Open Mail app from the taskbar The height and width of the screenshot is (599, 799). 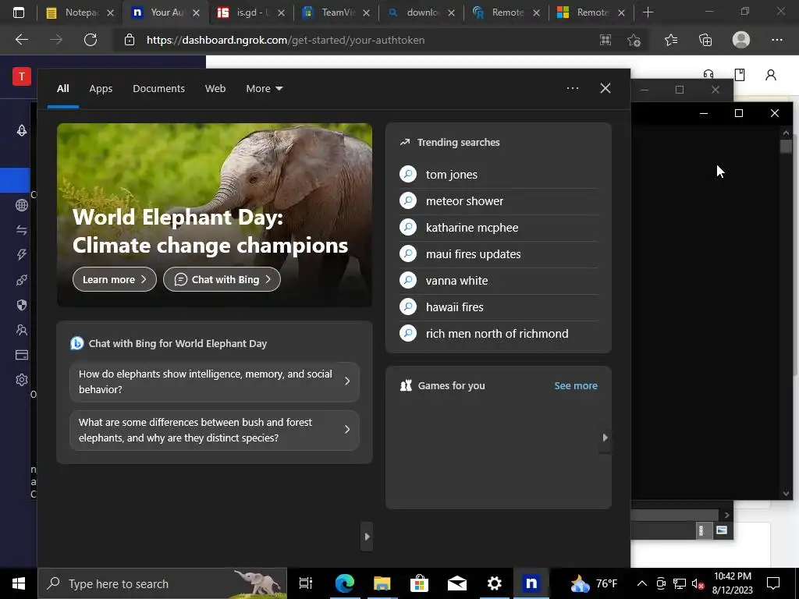click(456, 583)
